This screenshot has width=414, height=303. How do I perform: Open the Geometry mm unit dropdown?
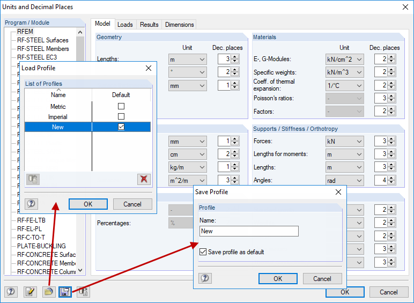pyautogui.click(x=188, y=85)
